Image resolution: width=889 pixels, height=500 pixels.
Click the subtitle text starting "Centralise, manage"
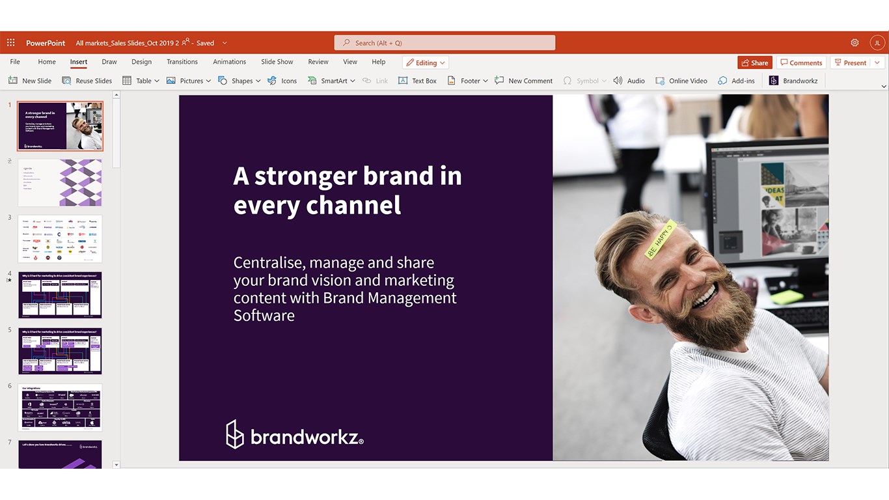(345, 289)
